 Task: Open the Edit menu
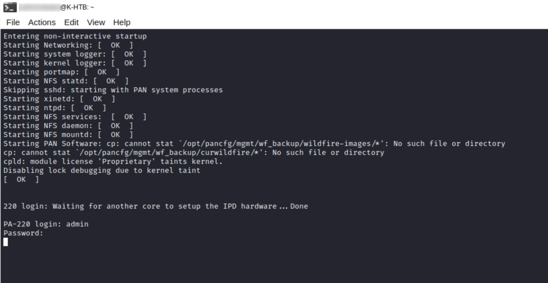(x=71, y=22)
